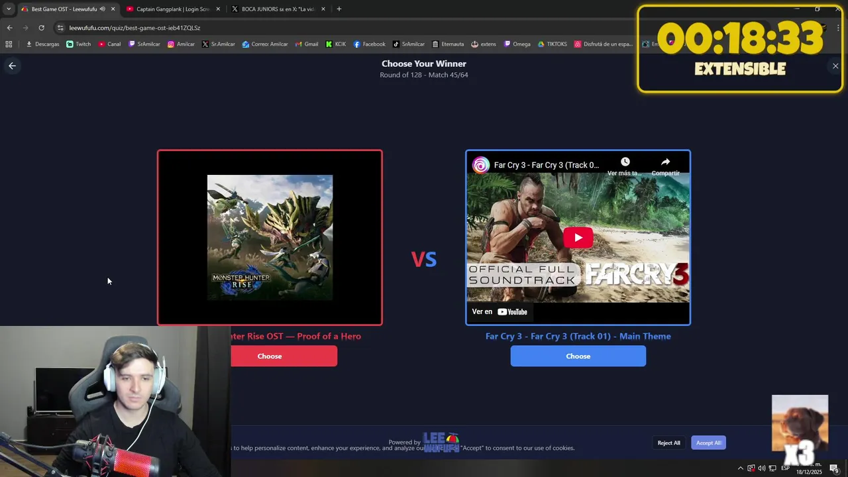Viewport: 848px width, 477px height.
Task: Open the Omega bookmark
Action: (x=517, y=44)
